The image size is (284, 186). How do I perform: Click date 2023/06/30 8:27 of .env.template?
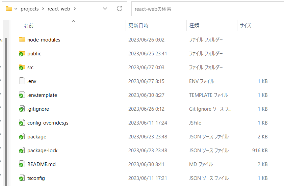146,95
